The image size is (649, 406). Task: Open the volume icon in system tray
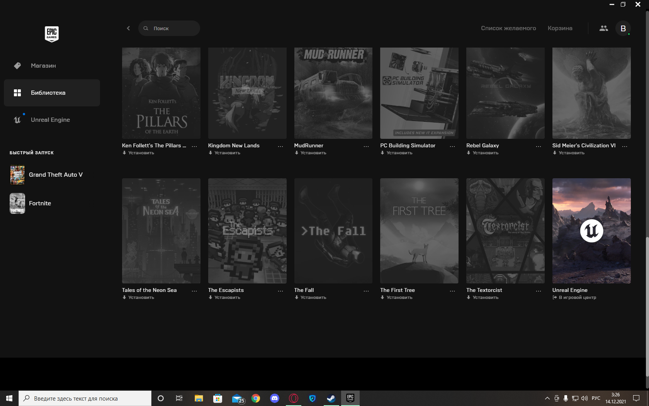pos(584,398)
